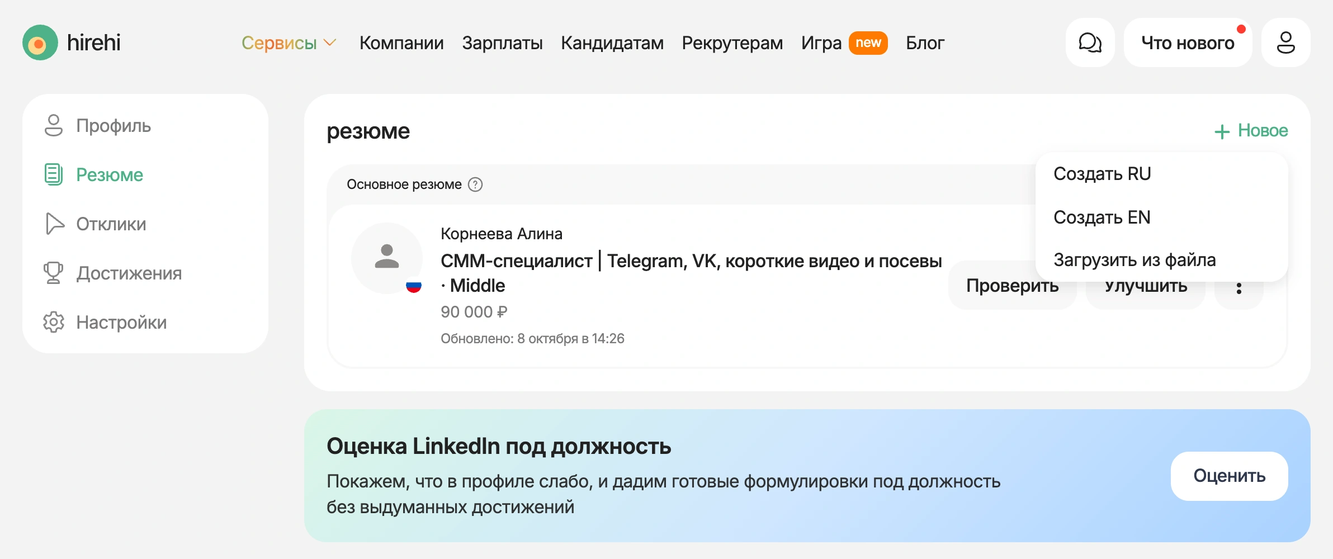Expand the Сервисы dropdown menu
1333x559 pixels.
click(289, 43)
